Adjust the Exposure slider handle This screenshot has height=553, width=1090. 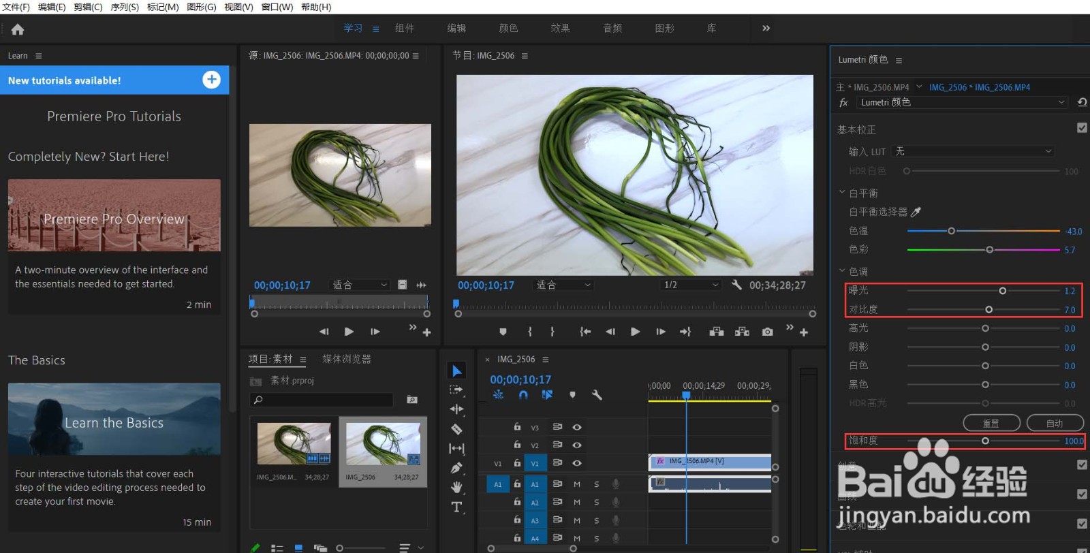pyautogui.click(x=1003, y=291)
